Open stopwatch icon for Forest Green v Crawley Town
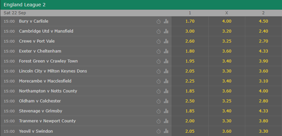282x136 pixels. click(x=159, y=62)
